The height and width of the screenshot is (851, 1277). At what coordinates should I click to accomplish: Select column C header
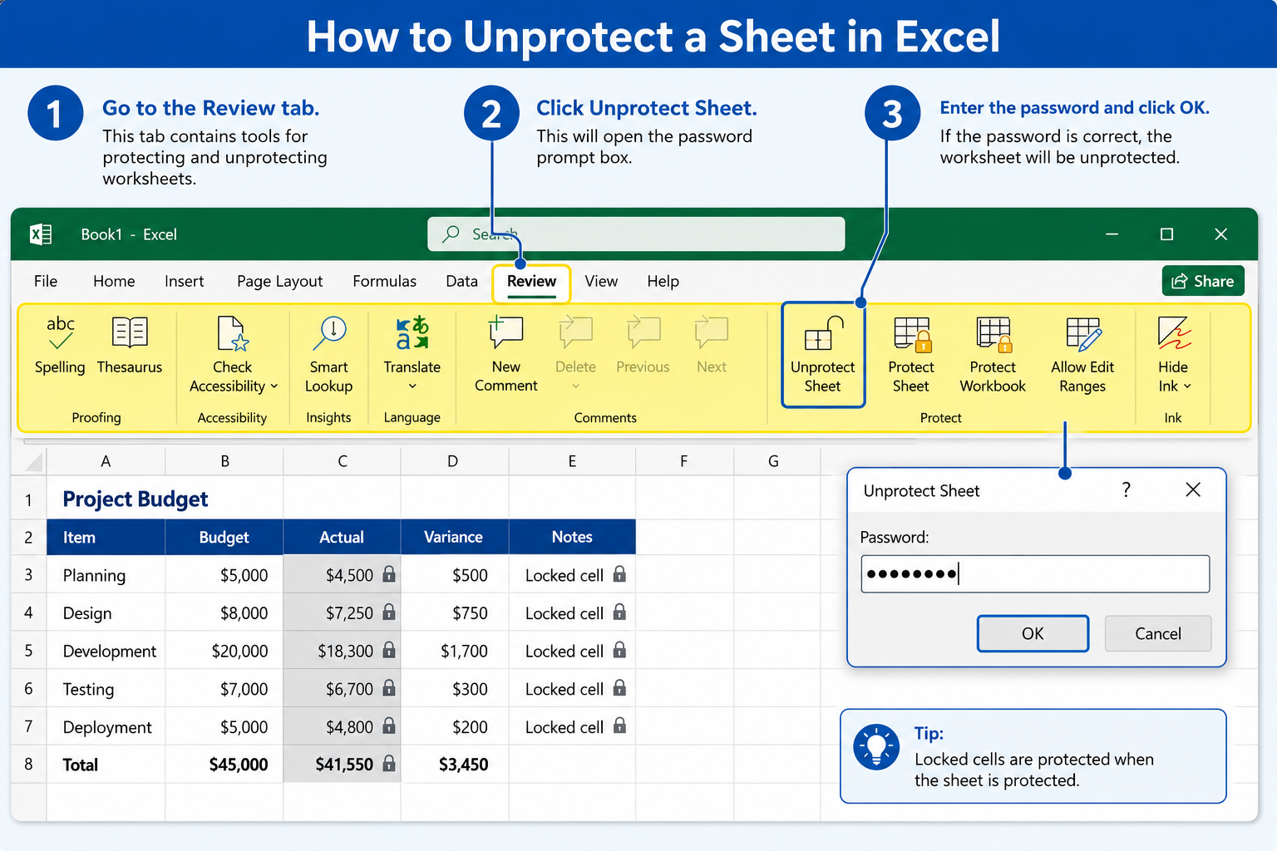(x=343, y=461)
